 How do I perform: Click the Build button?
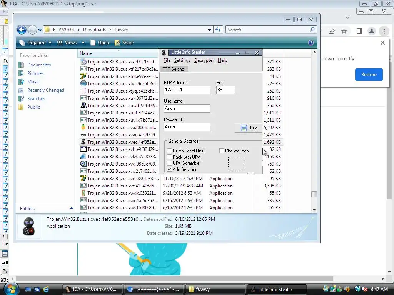248,128
